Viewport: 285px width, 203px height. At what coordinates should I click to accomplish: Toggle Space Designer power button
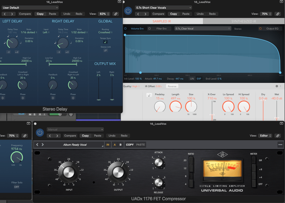pyautogui.click(x=128, y=11)
